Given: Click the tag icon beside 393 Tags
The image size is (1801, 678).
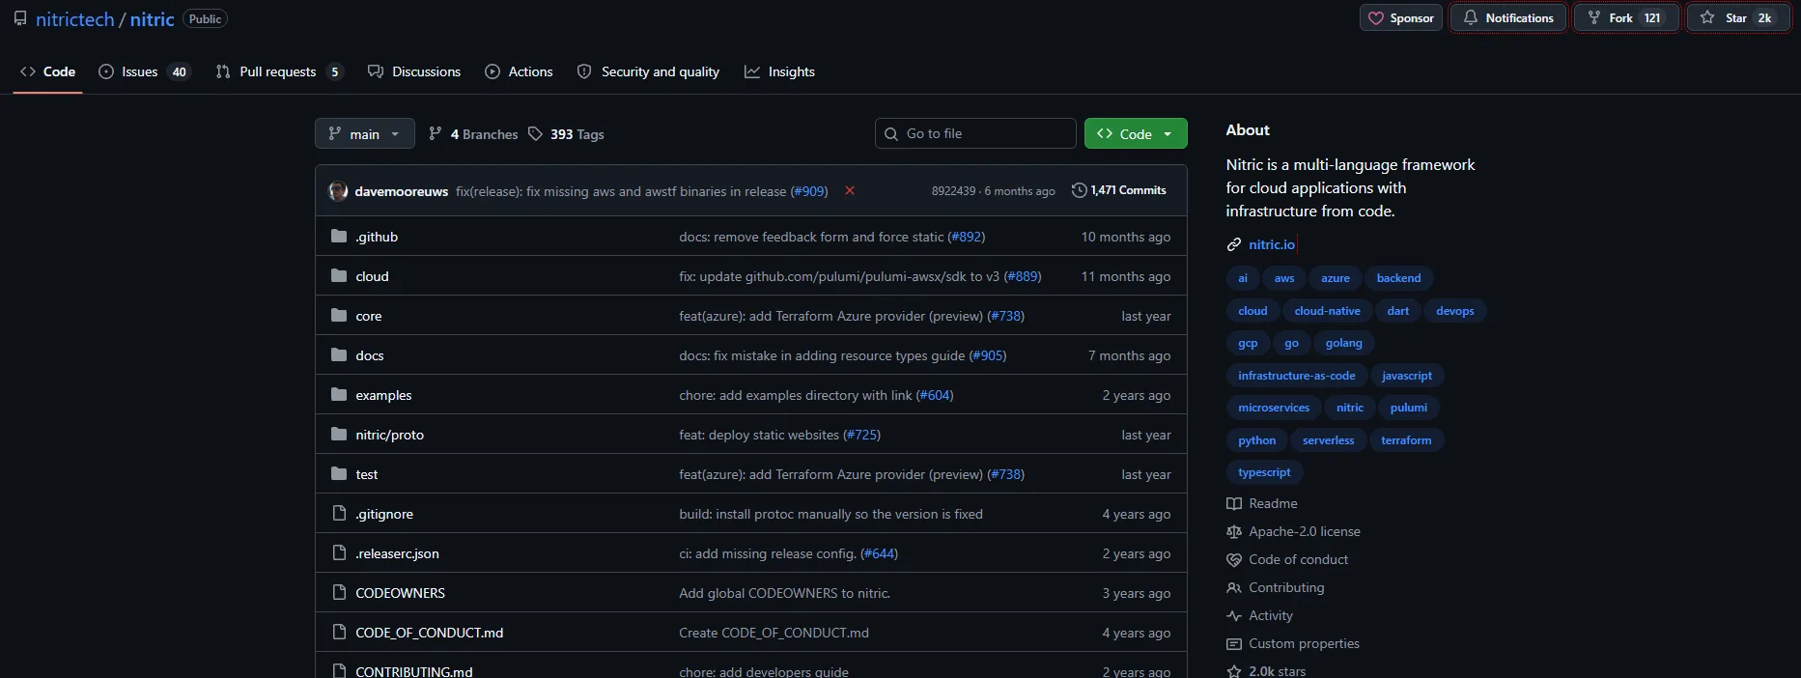Looking at the screenshot, I should (535, 134).
